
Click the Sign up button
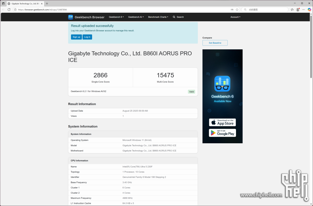pyautogui.click(x=76, y=37)
